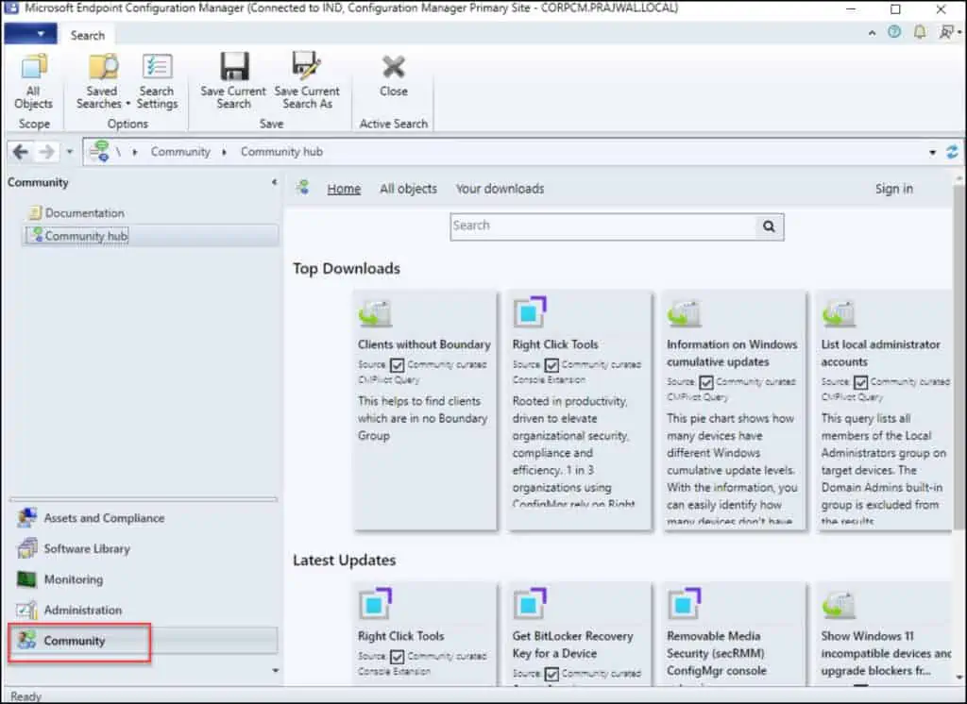Screen dimensions: 967x704
Task: Open notifications bell icon
Action: point(920,32)
